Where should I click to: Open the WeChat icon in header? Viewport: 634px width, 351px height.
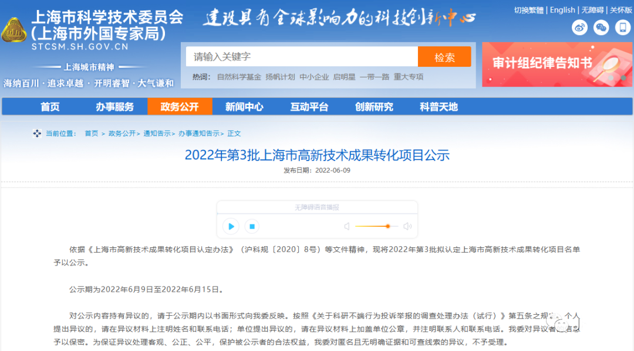point(601,28)
